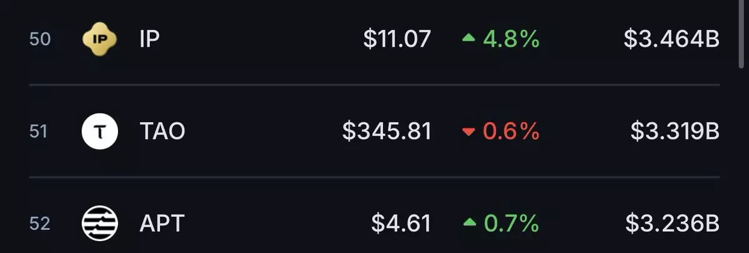
Task: Select the $11.07 price of IP
Action: point(397,39)
